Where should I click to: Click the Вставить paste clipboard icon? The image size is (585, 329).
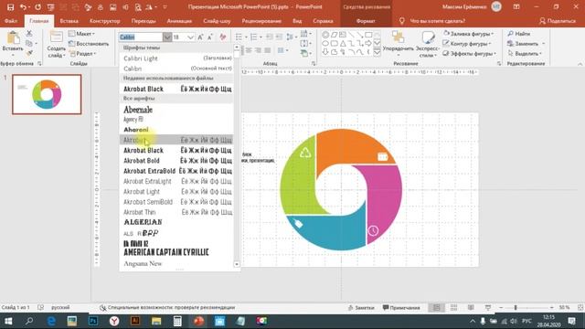coord(13,38)
